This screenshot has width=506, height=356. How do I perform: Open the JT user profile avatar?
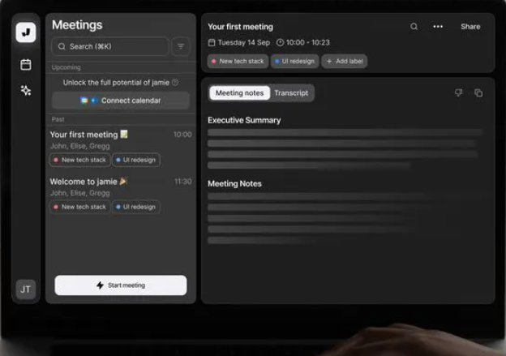[25, 290]
